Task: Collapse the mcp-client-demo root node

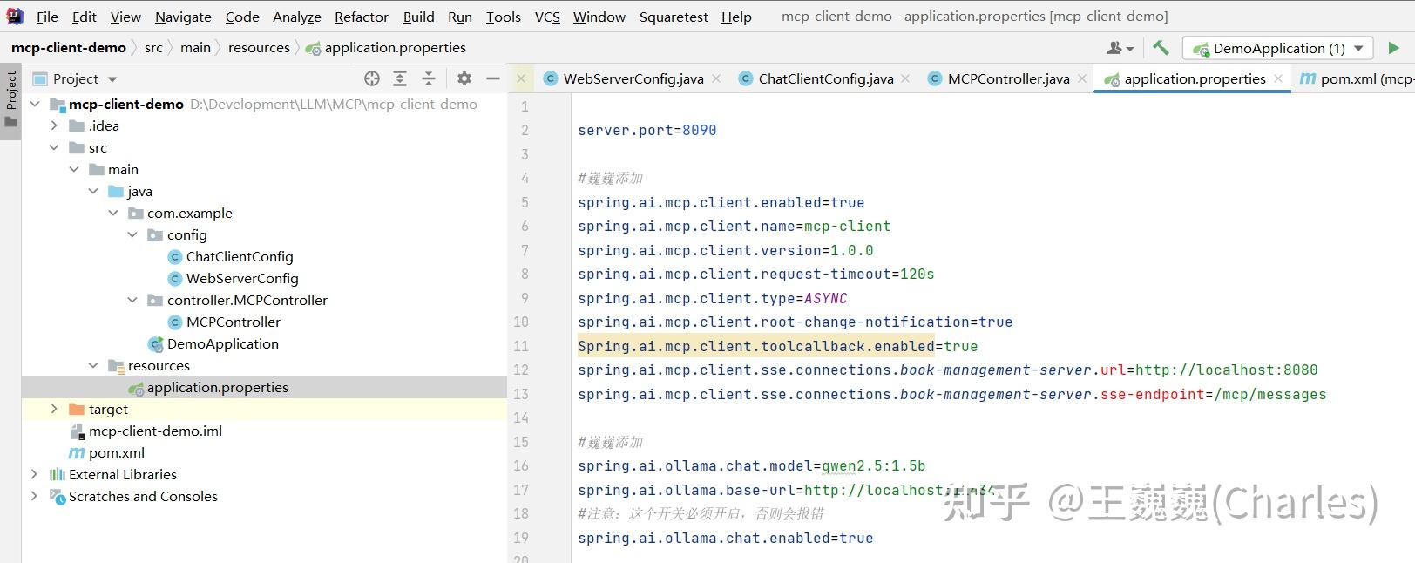Action: (35, 104)
